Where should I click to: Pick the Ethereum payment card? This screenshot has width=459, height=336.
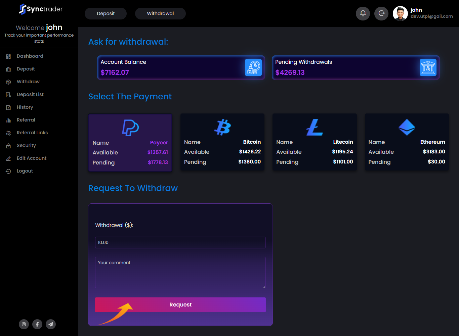[x=407, y=142]
